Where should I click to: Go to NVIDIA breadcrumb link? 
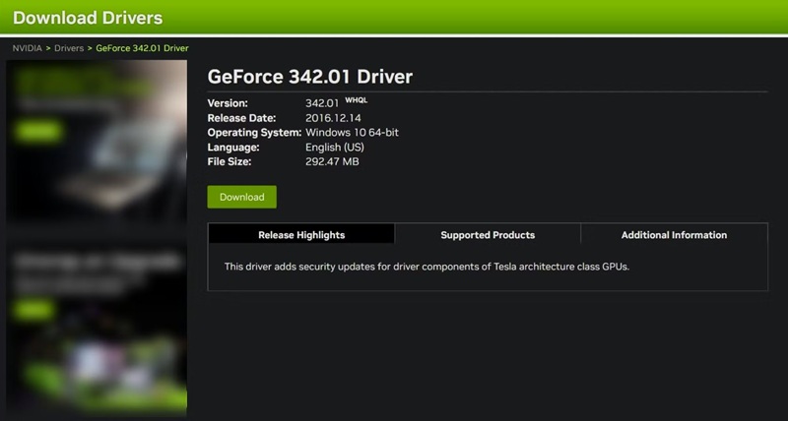(x=28, y=48)
